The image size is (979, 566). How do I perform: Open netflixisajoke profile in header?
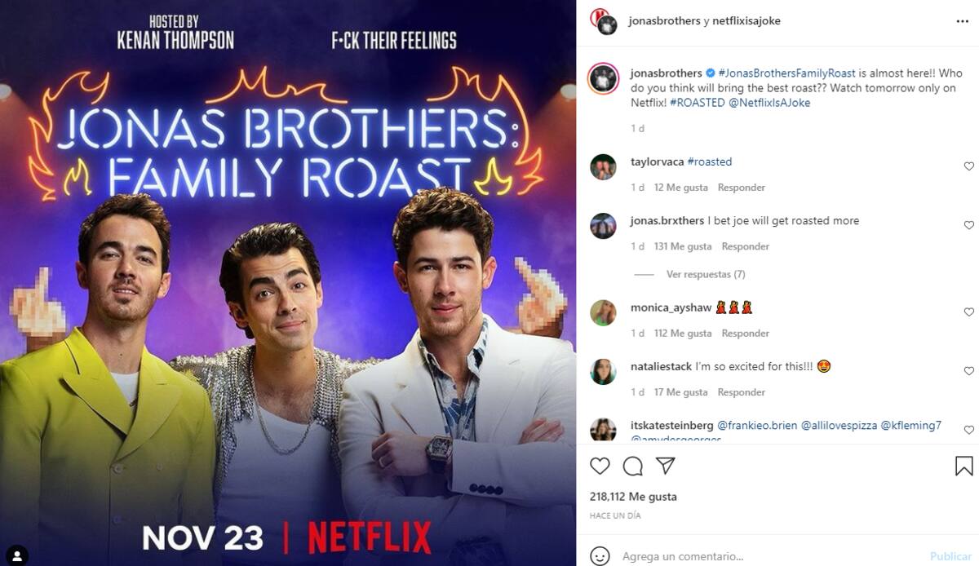(746, 21)
